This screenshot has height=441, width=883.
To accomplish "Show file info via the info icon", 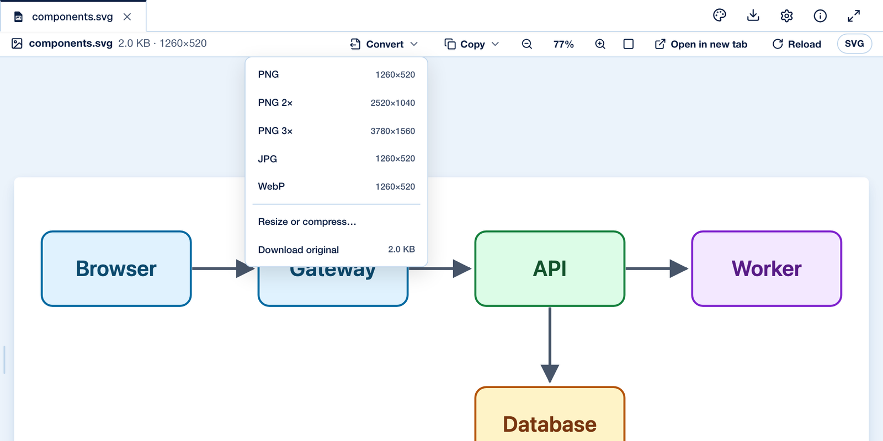I will coord(821,16).
